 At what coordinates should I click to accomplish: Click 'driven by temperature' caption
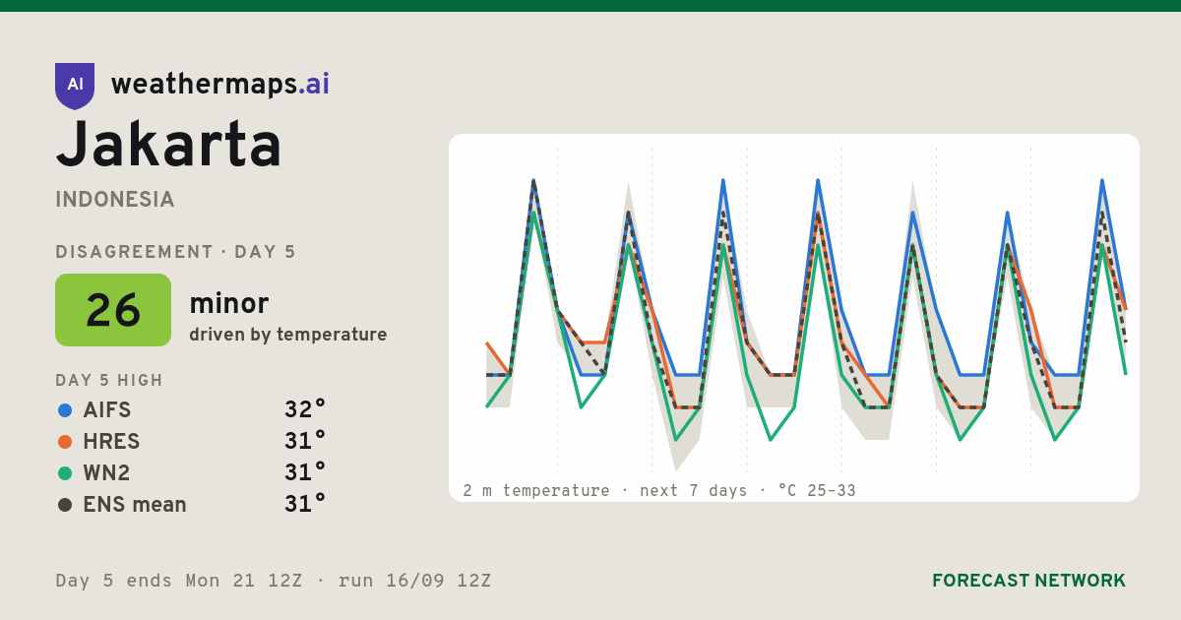(x=288, y=335)
